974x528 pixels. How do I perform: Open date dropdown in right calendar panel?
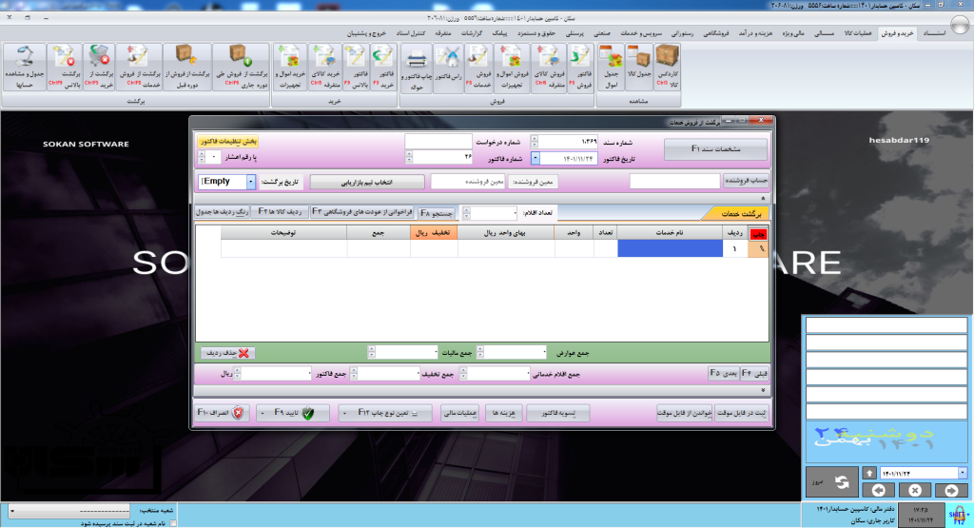(x=962, y=474)
